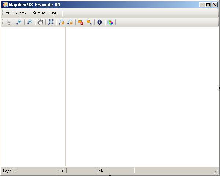This screenshot has height=176, width=220.
Task: Activate the Identify info tool
Action: [99, 22]
